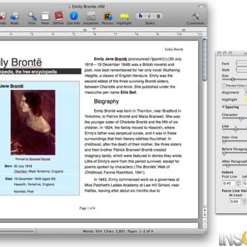Click the toolbar hide pill button
Image resolution: width=247 pixels, height=247 pixels.
[x=201, y=6]
